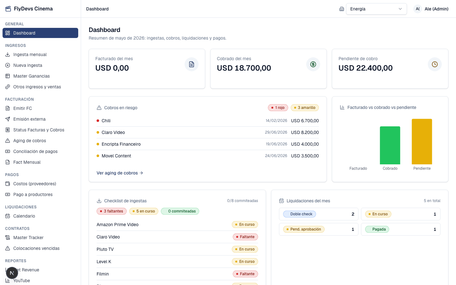Click the Pago a productores banknote icon
456x285 pixels.
coord(8,194)
